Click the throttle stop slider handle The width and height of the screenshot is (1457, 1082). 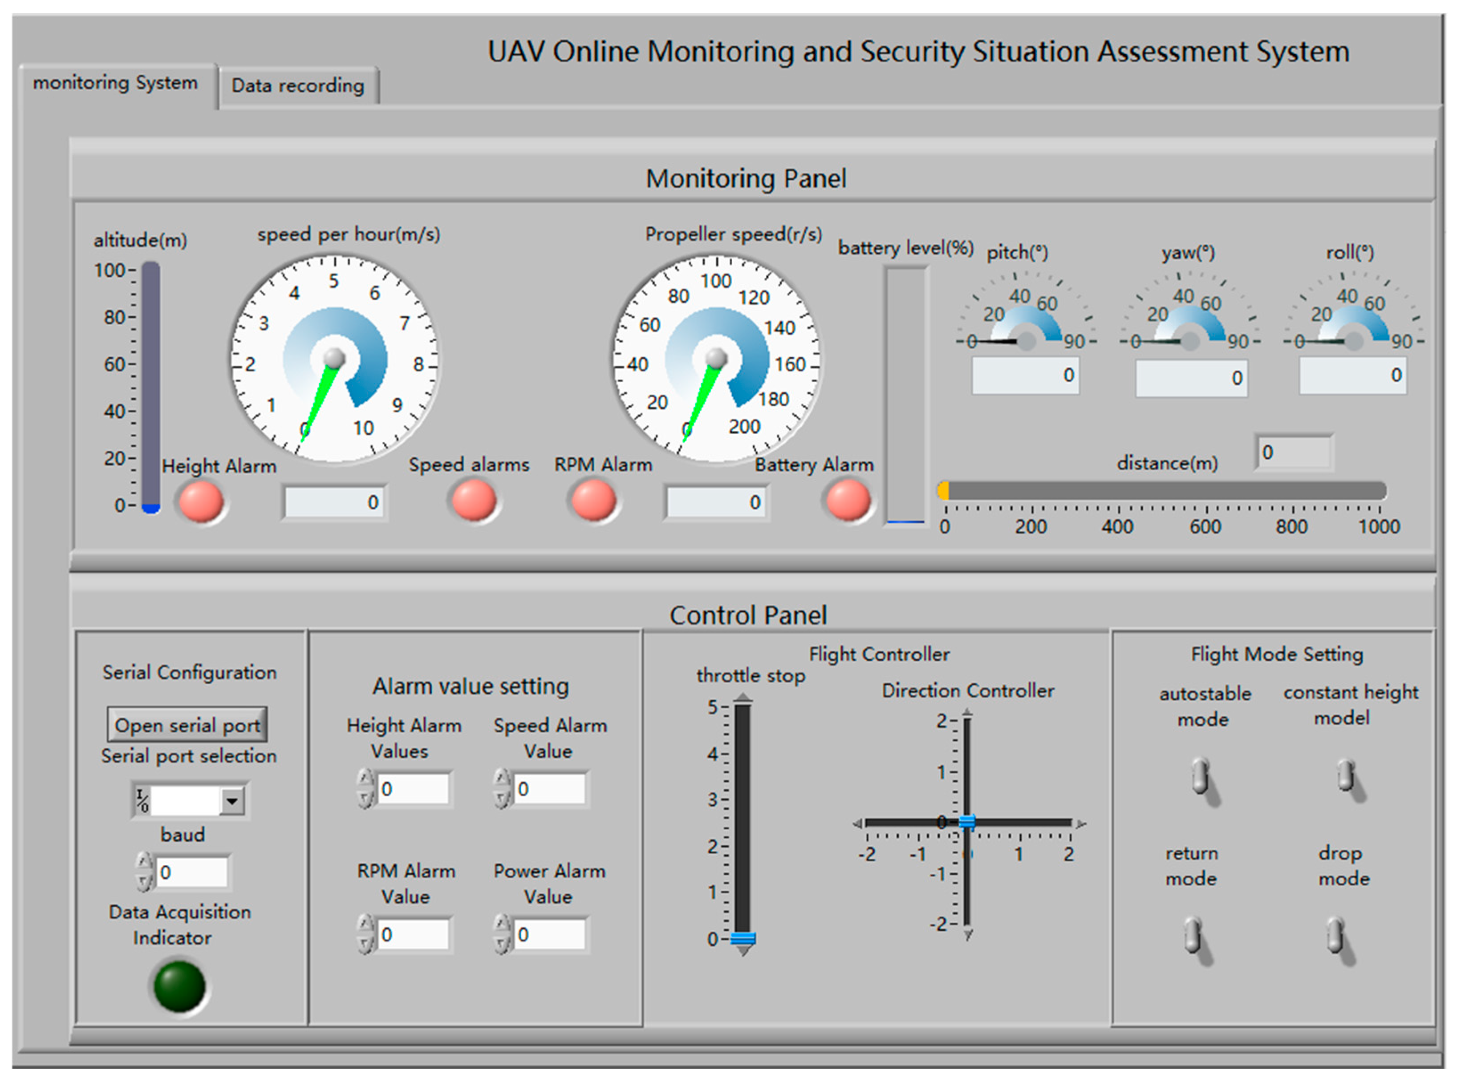(743, 939)
